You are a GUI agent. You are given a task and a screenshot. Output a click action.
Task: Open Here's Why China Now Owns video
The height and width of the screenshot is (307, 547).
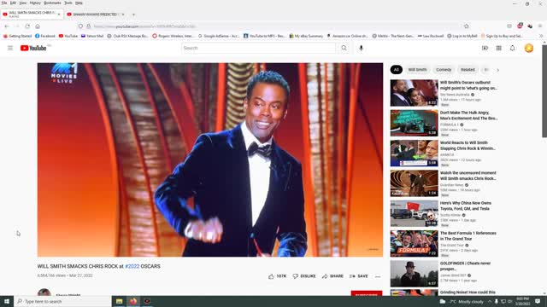point(414,213)
